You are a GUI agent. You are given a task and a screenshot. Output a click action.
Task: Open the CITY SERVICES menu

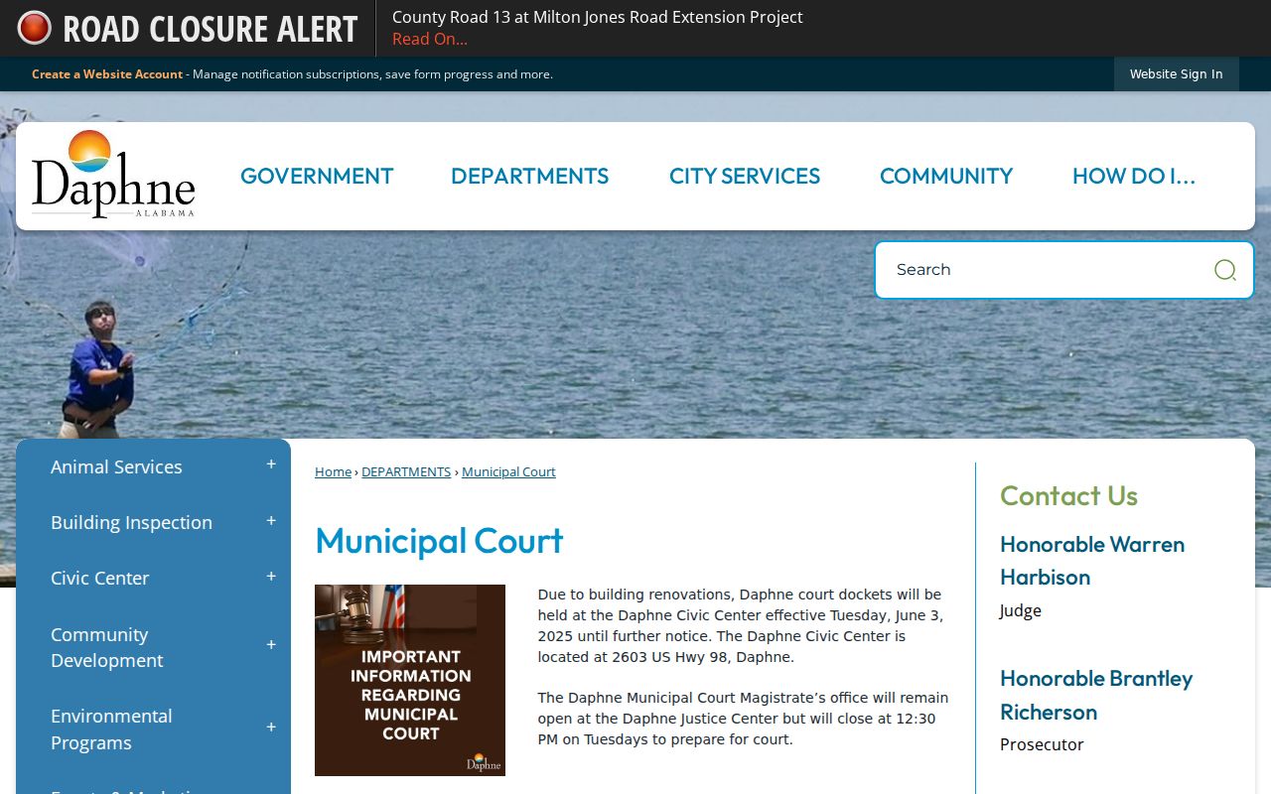tap(745, 176)
